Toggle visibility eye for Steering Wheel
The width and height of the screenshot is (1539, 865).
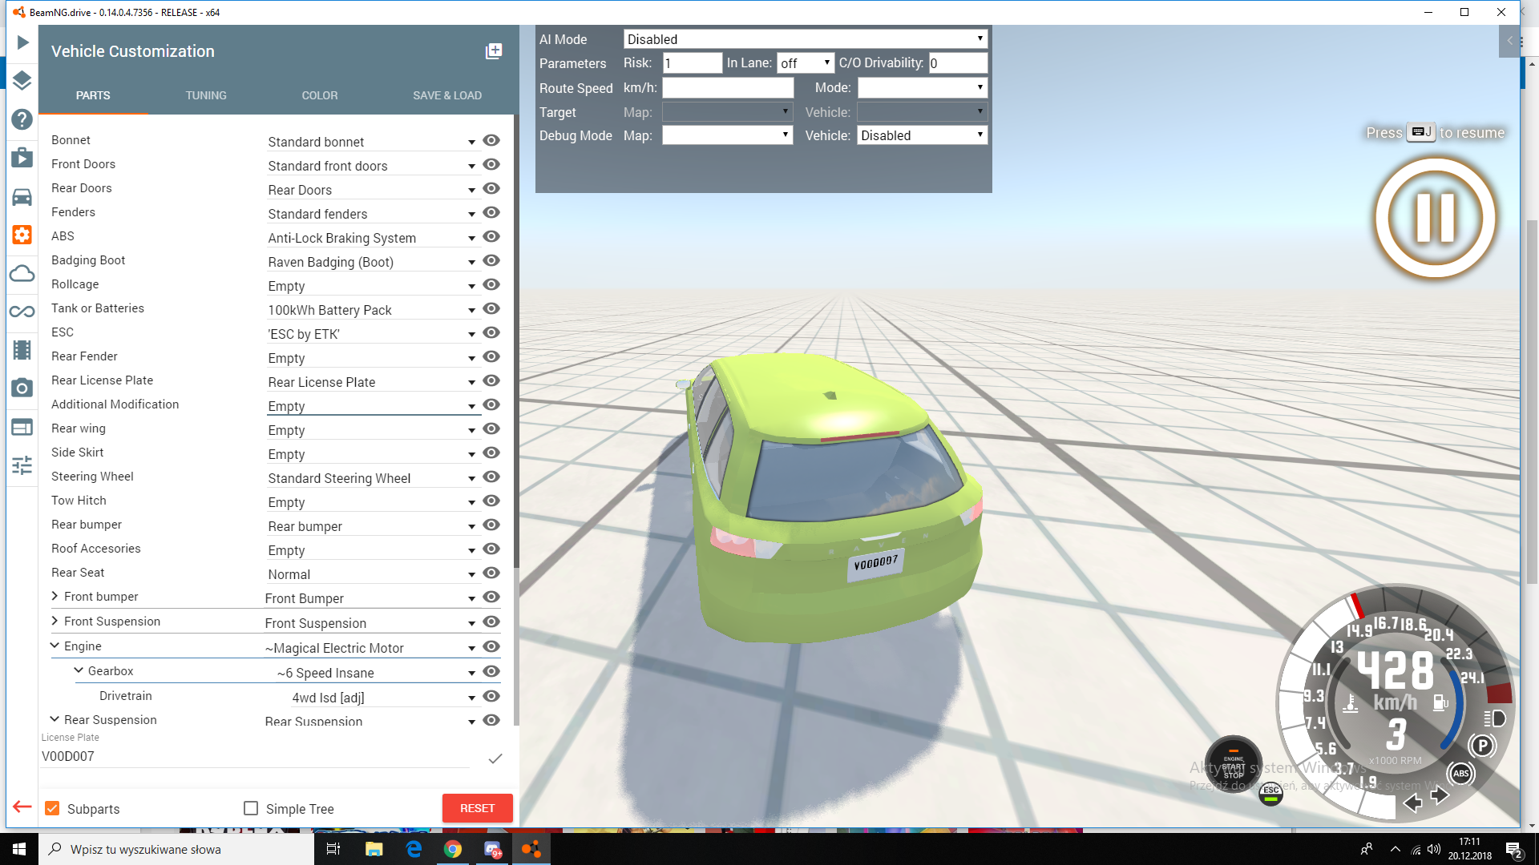click(x=491, y=477)
